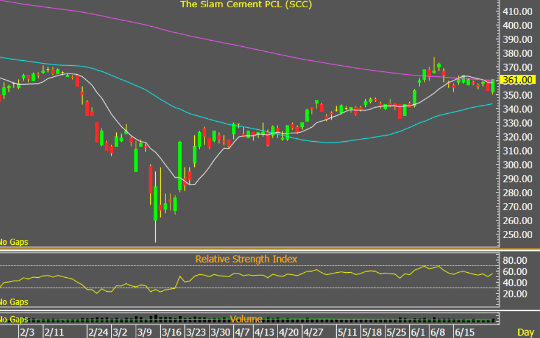540x338 pixels.
Task: Select the 410.00 price axis label
Action: pos(518,12)
